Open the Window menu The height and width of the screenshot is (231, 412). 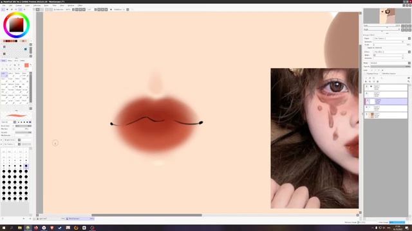(71, 5)
